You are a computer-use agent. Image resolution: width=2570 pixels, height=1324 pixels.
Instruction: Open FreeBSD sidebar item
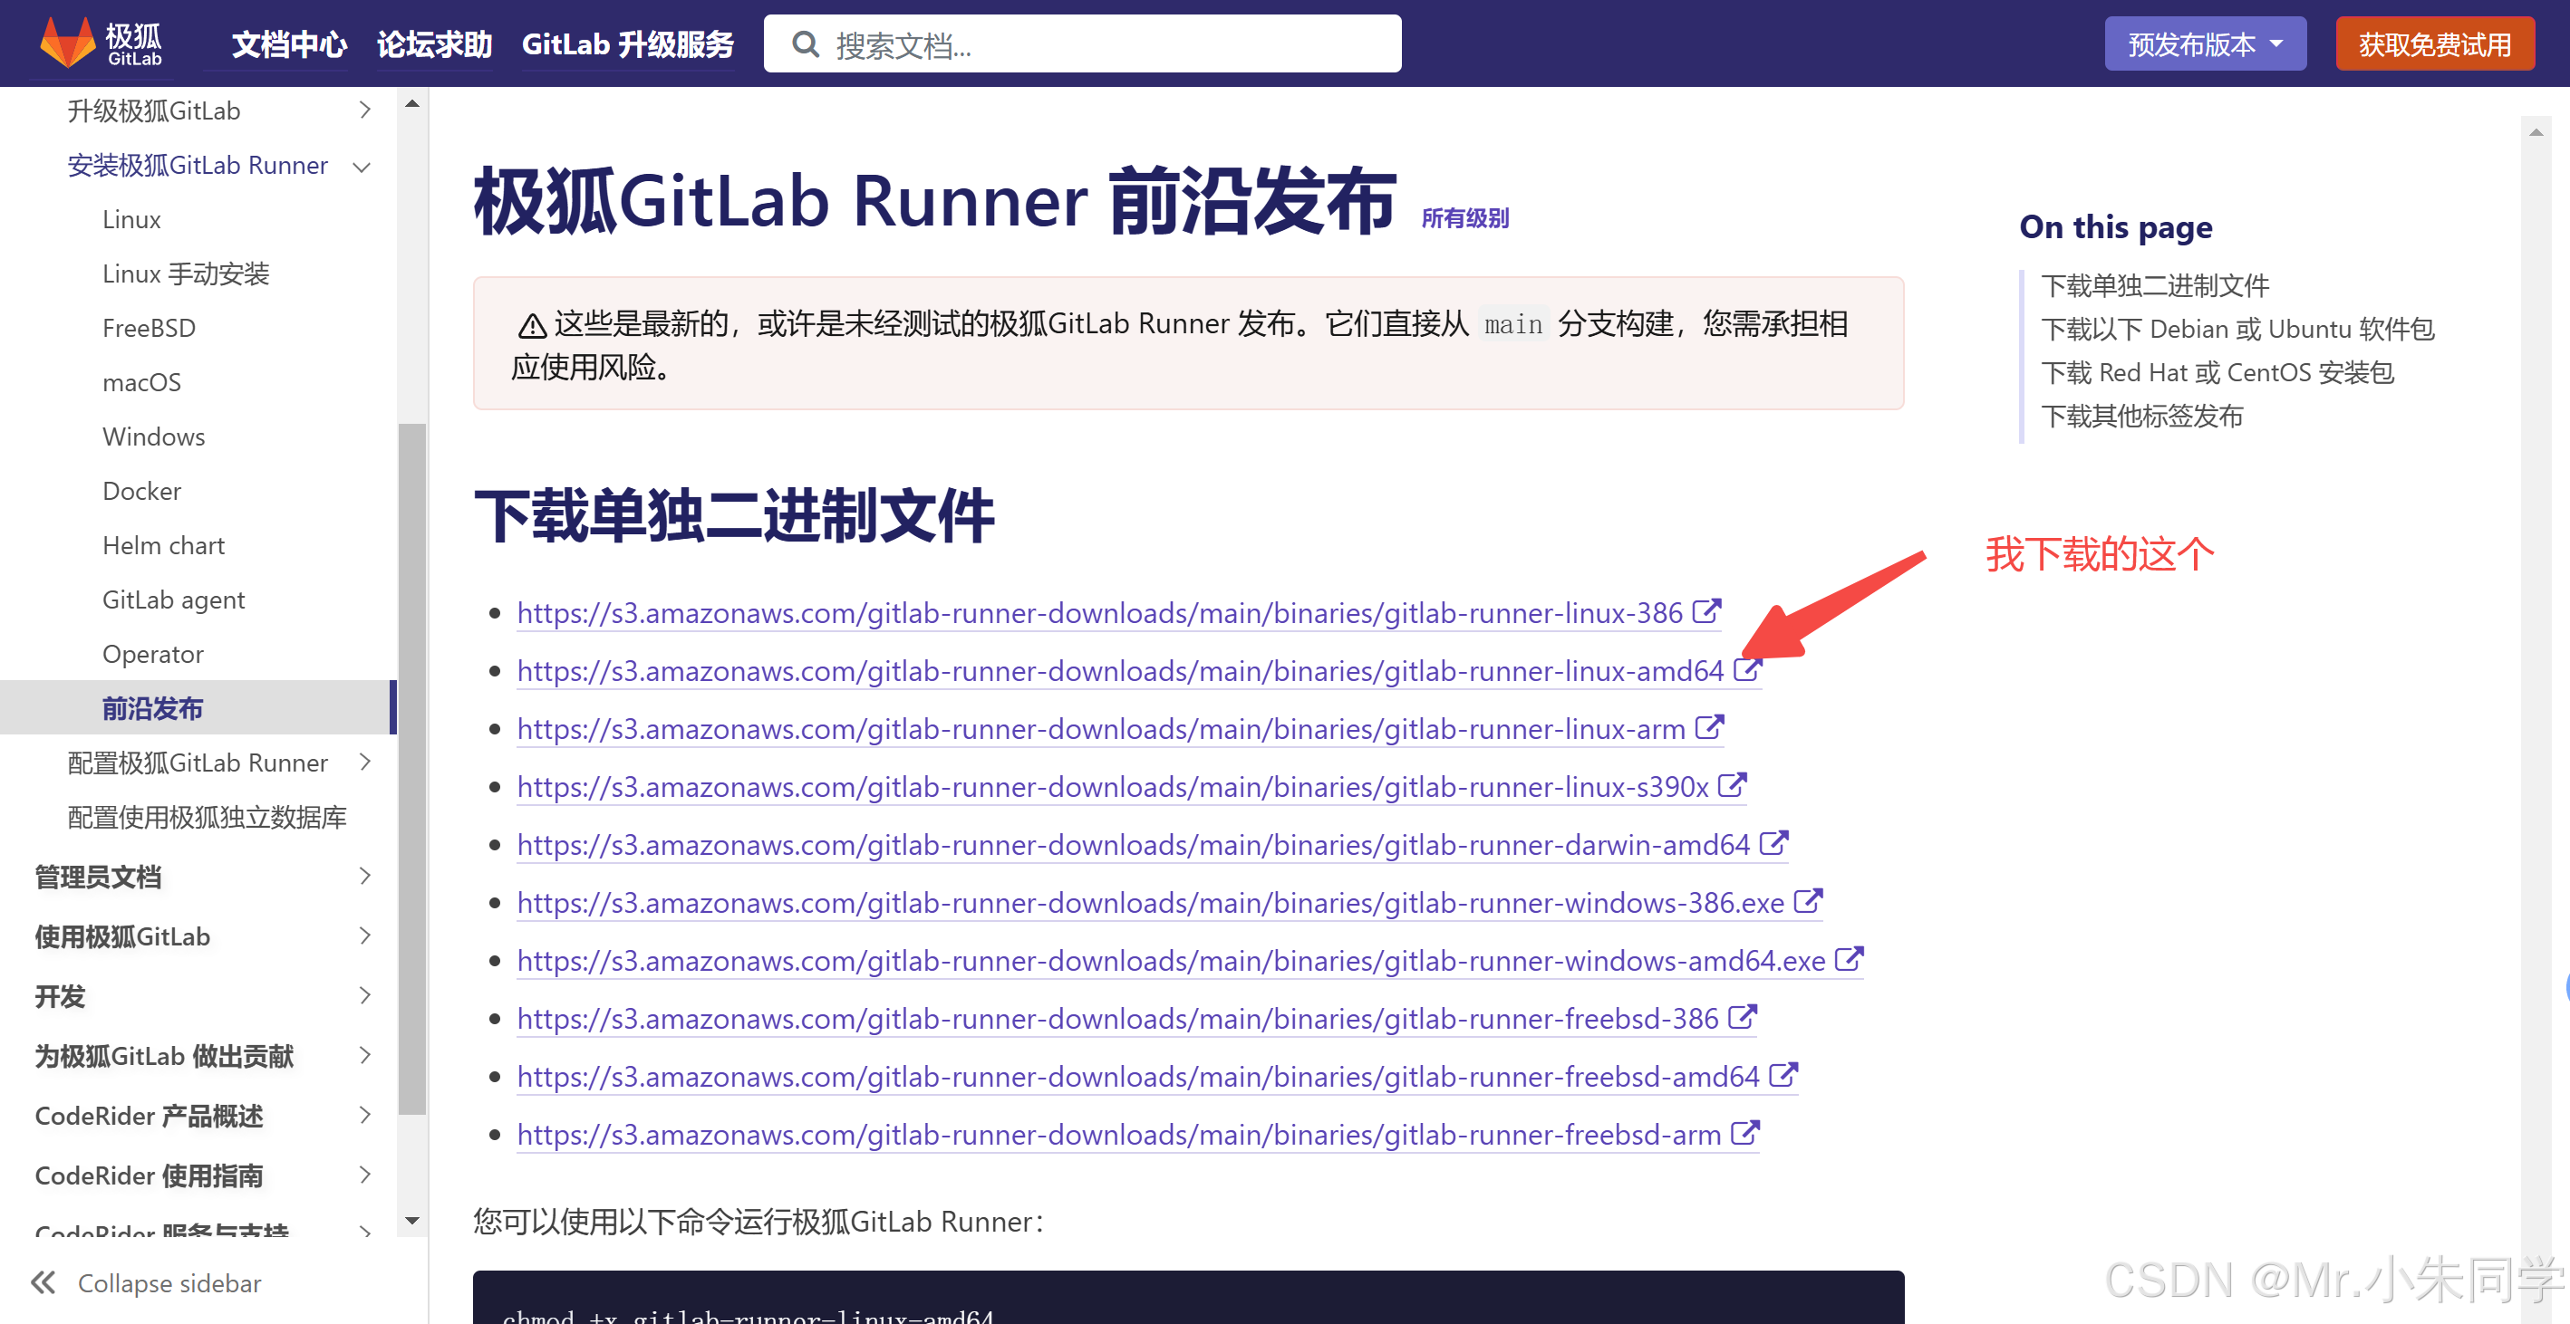coord(149,328)
